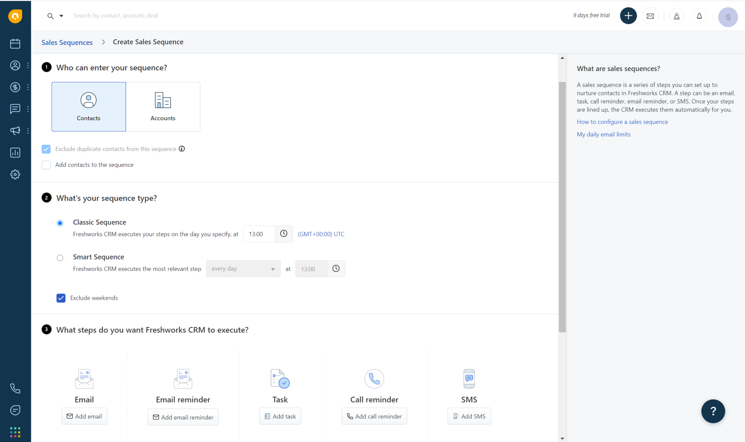Open the calendar icon in sidebar
The width and height of the screenshot is (745, 442).
15,44
